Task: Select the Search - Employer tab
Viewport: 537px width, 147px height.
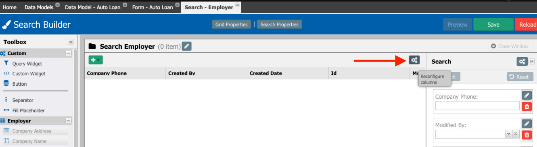Action: coord(209,7)
